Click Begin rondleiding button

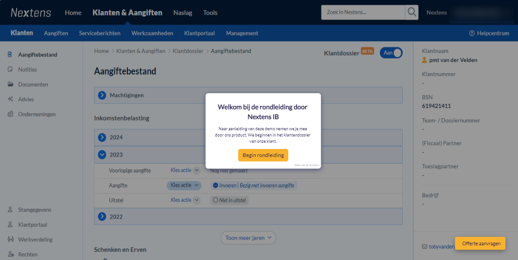(263, 155)
